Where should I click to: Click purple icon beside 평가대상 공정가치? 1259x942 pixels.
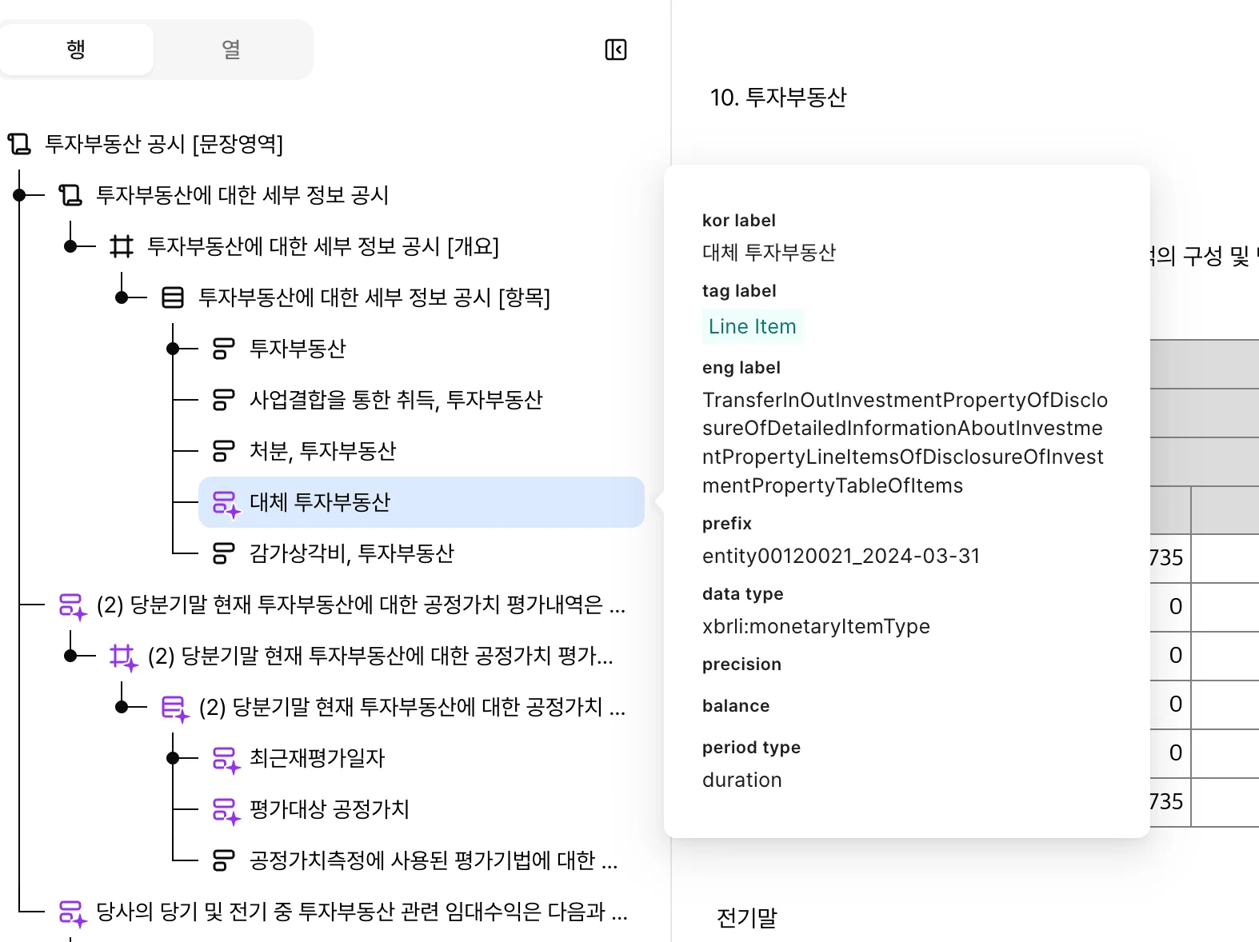226,811
